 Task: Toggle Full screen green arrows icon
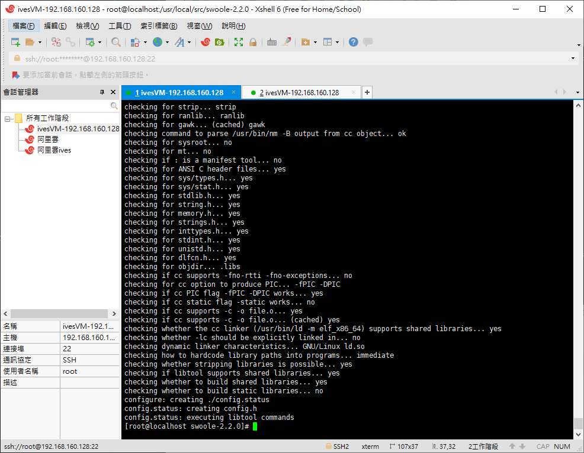[x=238, y=42]
